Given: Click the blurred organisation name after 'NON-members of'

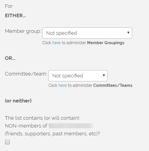Looking at the screenshot, I should click(x=71, y=126).
